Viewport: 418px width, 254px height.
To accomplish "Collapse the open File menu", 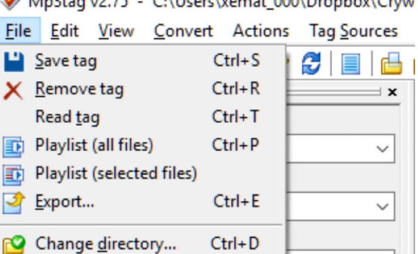I will pos(19,31).
